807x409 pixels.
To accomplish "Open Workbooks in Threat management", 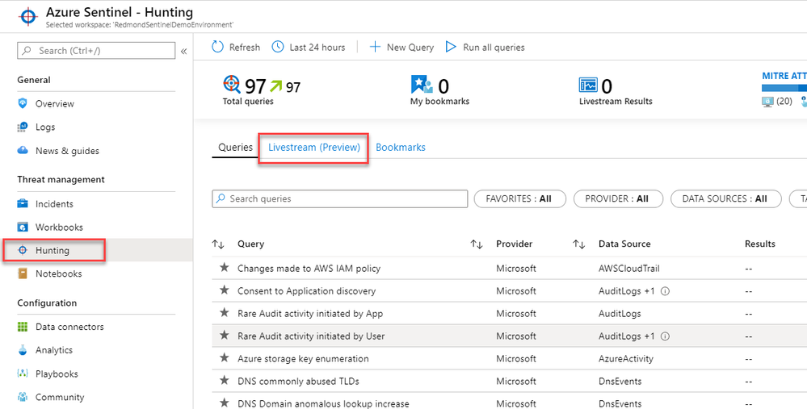I will (x=59, y=227).
